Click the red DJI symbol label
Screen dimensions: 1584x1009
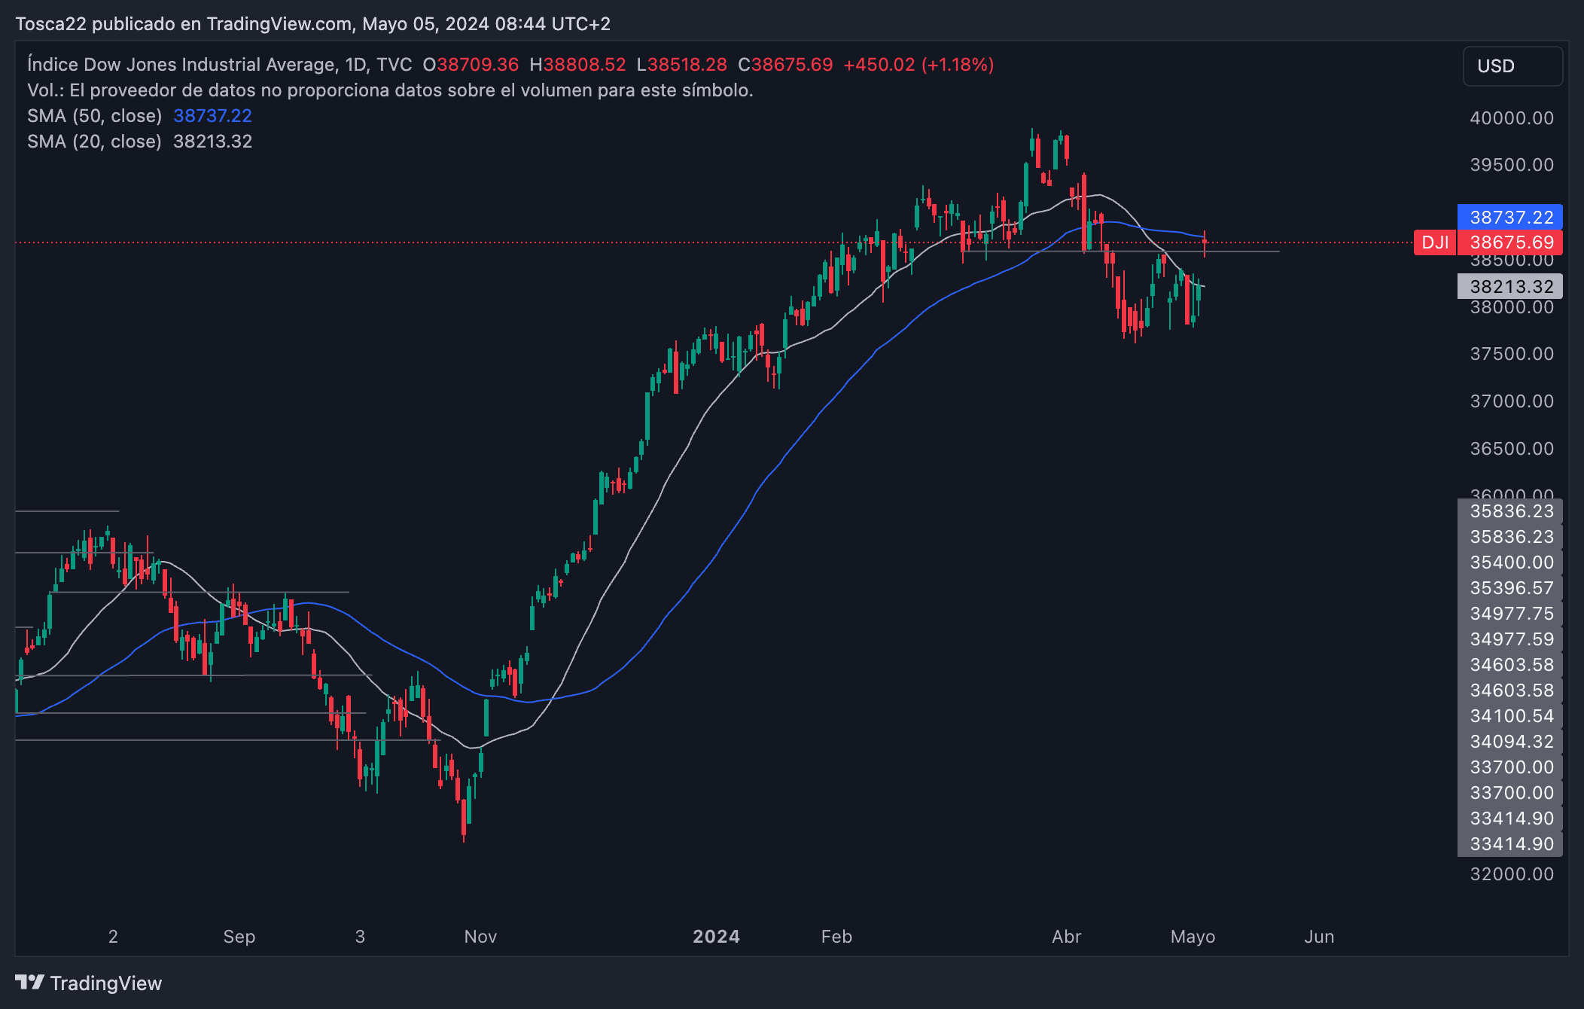[1435, 242]
